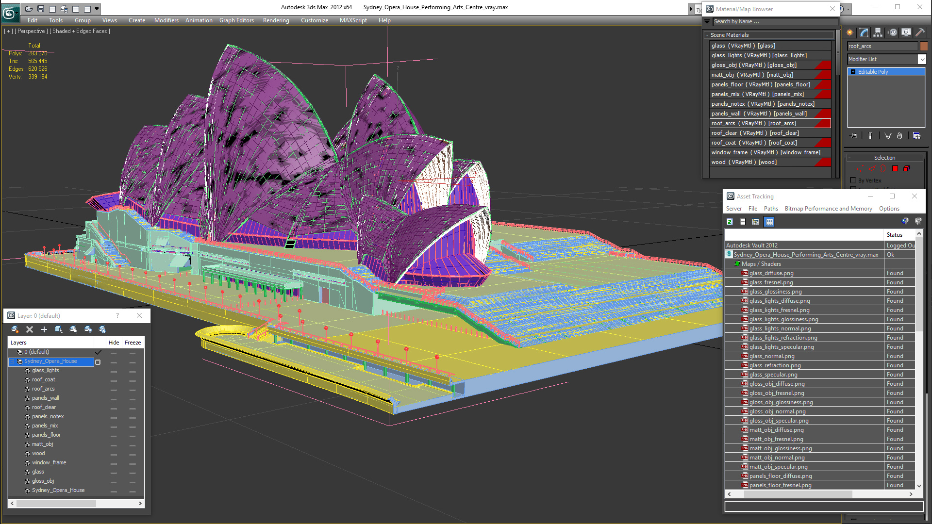Open Paths menu in Asset Tracking

[770, 209]
